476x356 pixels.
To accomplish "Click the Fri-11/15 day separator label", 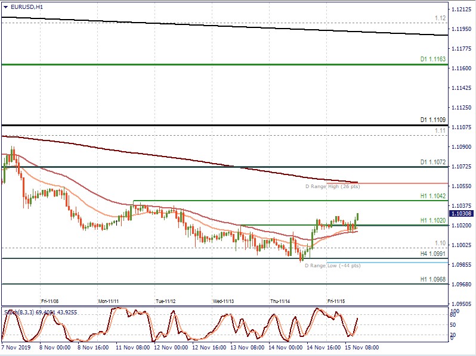I will (336, 301).
